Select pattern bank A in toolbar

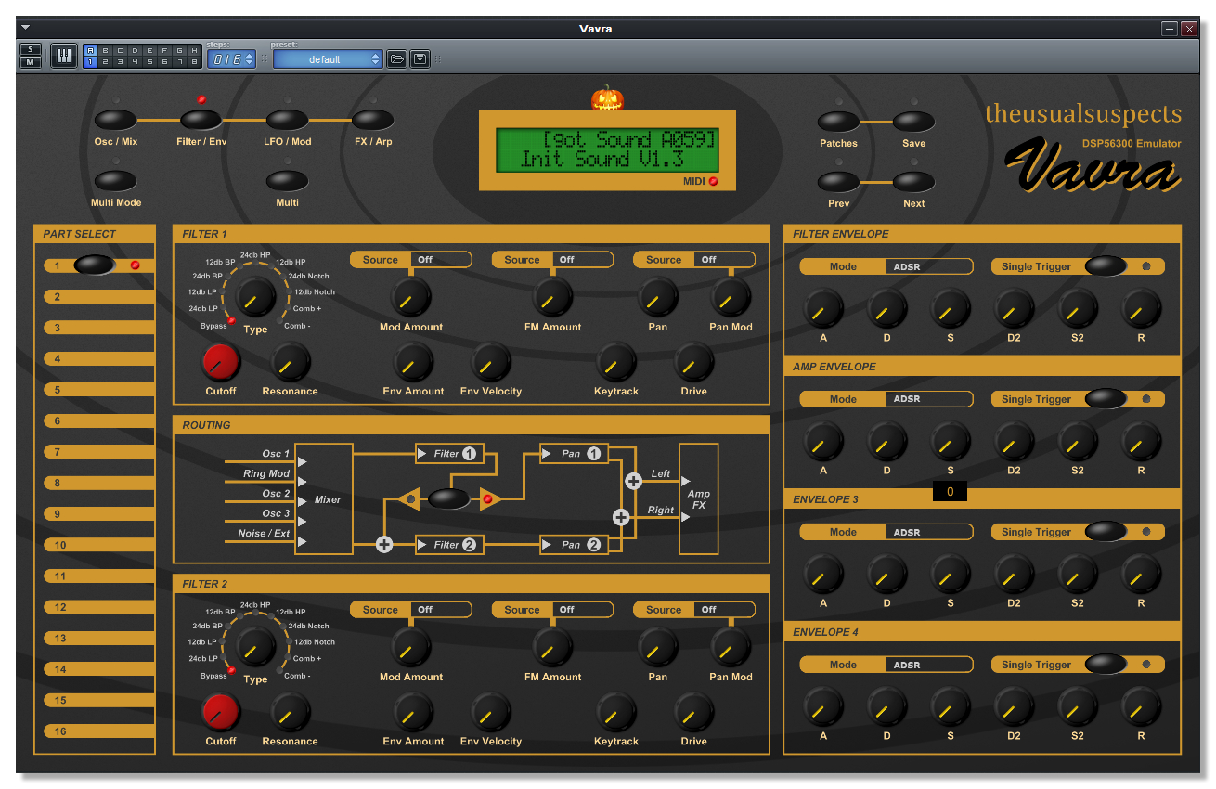coord(90,50)
